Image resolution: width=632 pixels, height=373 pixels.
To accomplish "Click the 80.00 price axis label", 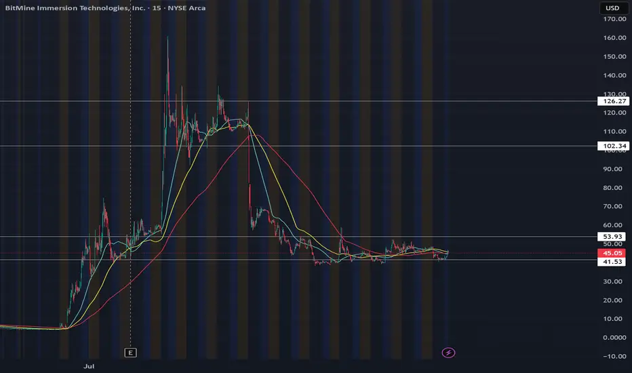I will [x=612, y=188].
